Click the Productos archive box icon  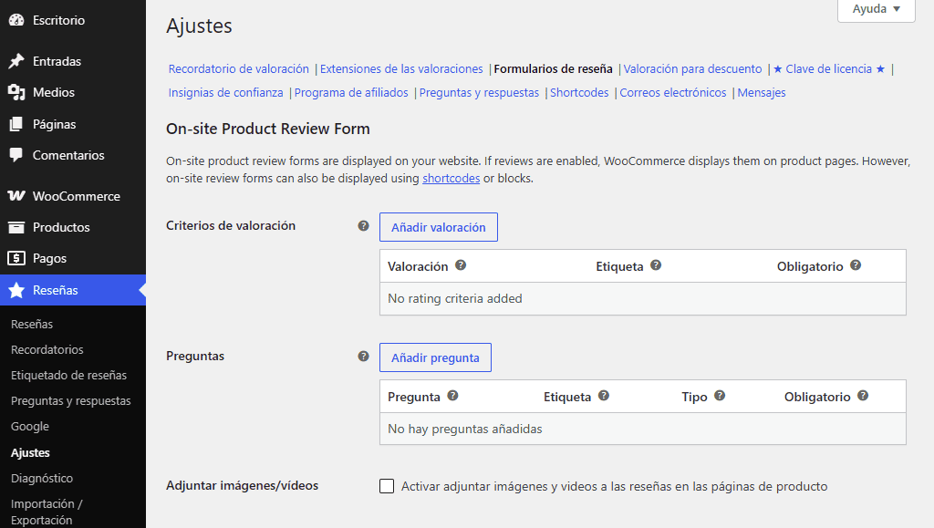pos(16,227)
